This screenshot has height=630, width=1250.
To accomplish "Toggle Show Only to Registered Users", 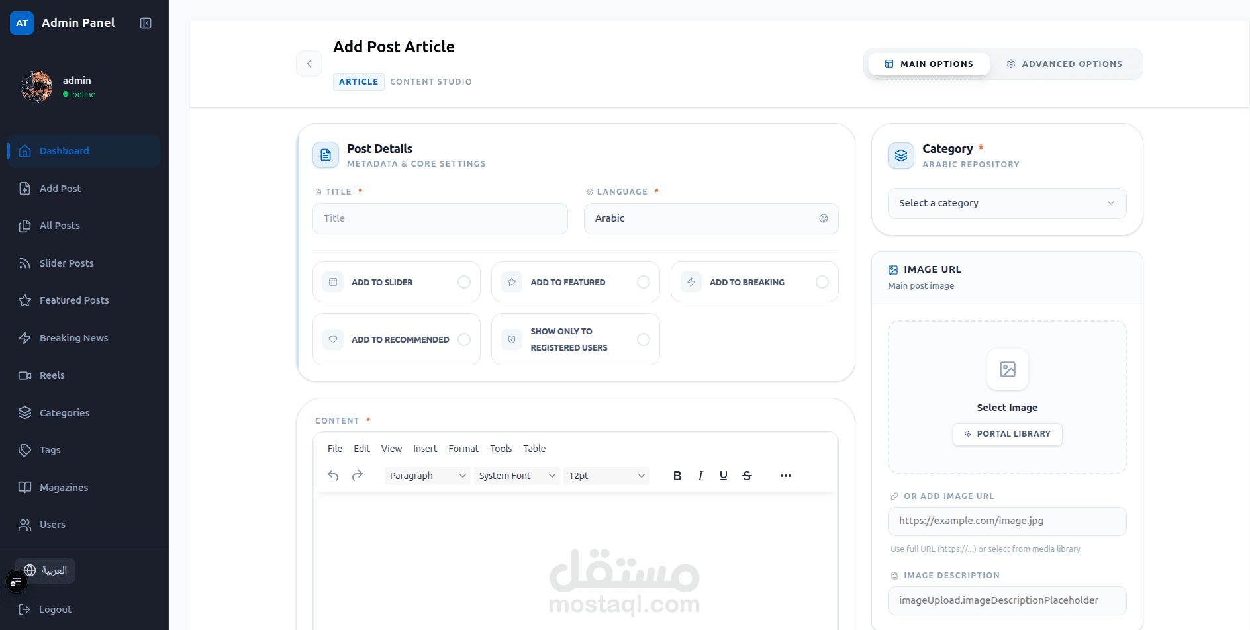I will (x=644, y=339).
